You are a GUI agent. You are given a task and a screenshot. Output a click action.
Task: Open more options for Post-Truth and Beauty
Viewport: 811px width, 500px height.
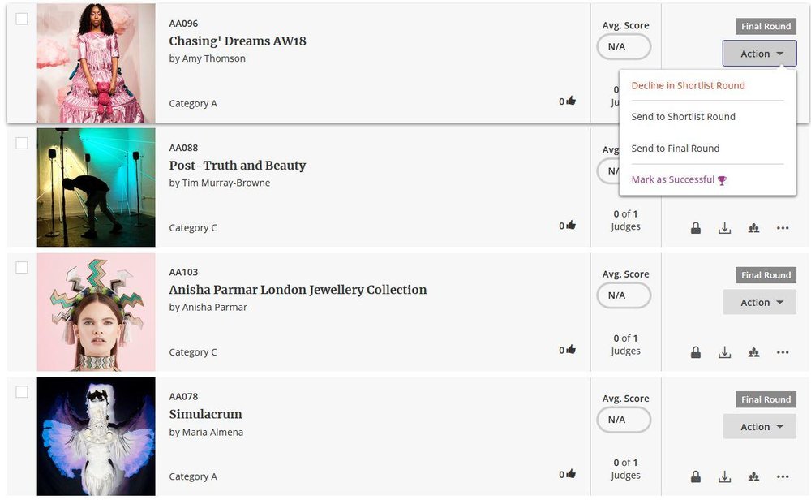tap(783, 228)
